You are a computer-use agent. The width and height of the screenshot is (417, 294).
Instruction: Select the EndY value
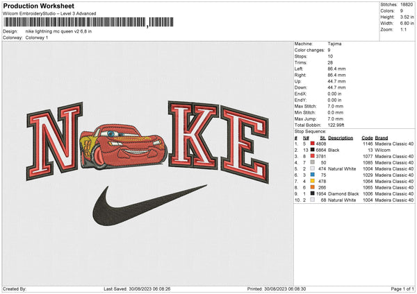pyautogui.click(x=334, y=100)
